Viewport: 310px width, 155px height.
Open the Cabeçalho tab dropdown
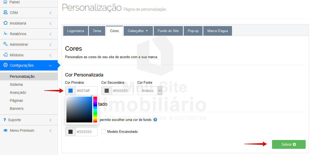[x=138, y=31]
